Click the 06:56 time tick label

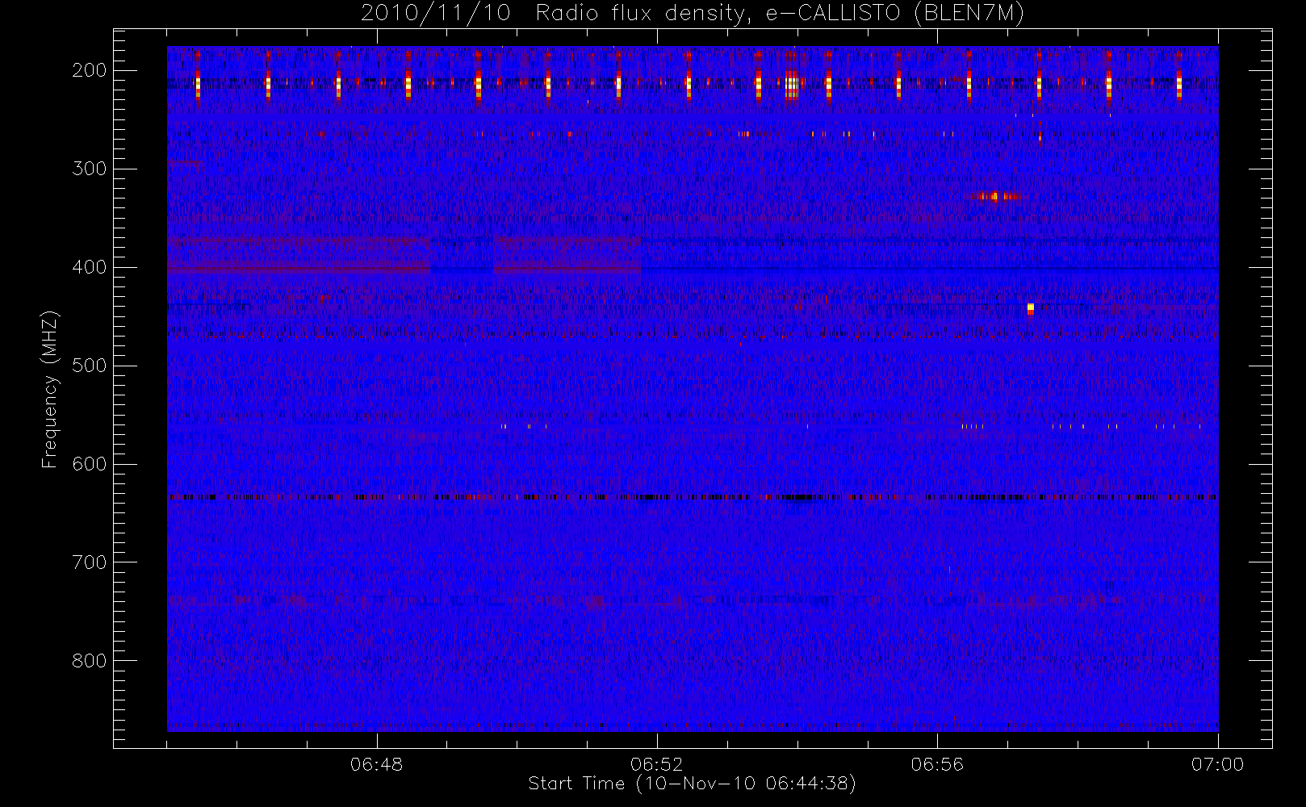pos(937,764)
